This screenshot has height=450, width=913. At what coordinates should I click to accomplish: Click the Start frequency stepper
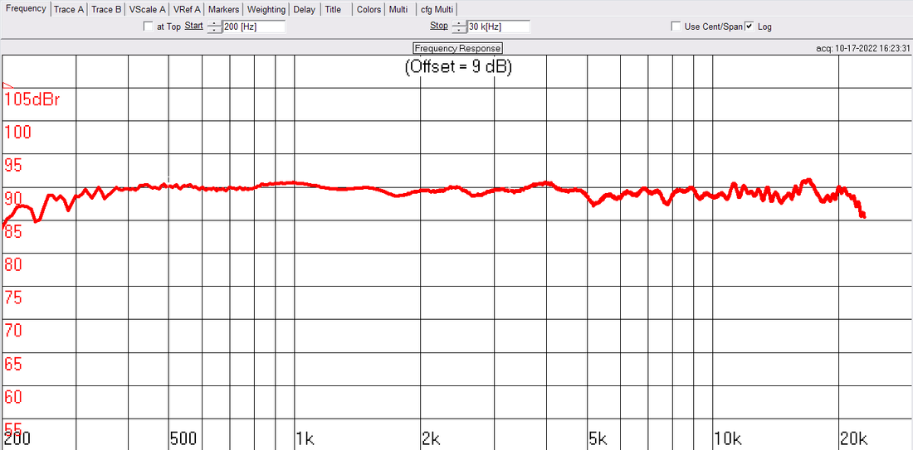tap(215, 27)
